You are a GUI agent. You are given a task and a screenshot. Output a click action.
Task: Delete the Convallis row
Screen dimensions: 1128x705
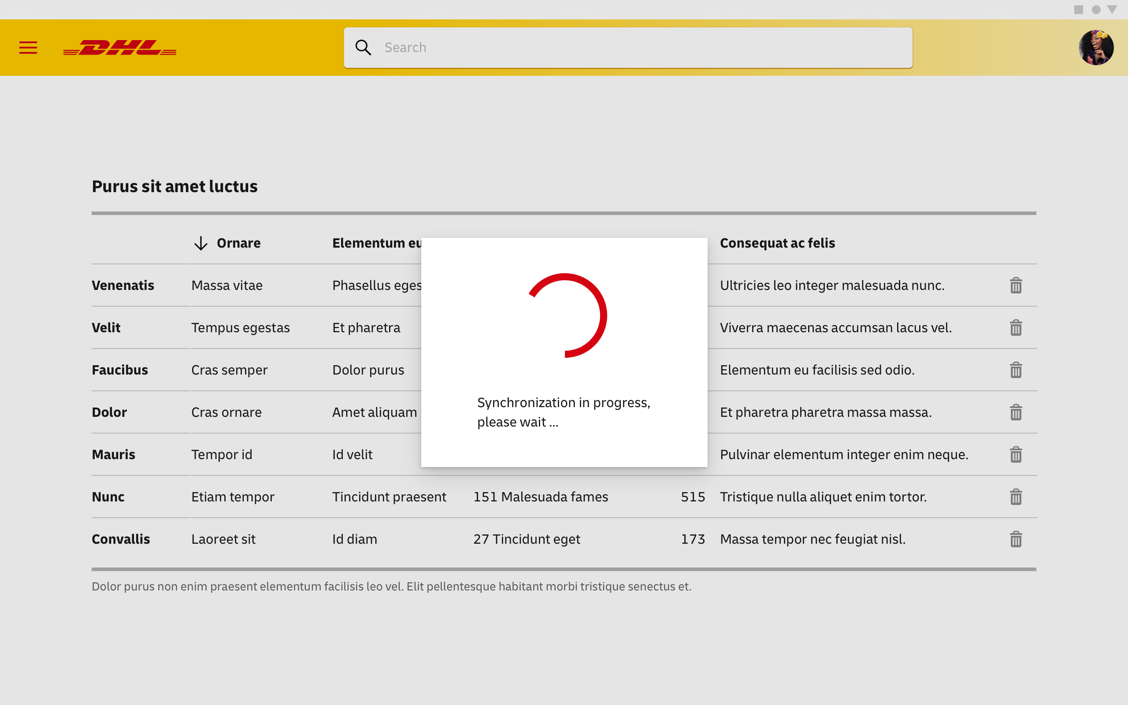coord(1016,539)
